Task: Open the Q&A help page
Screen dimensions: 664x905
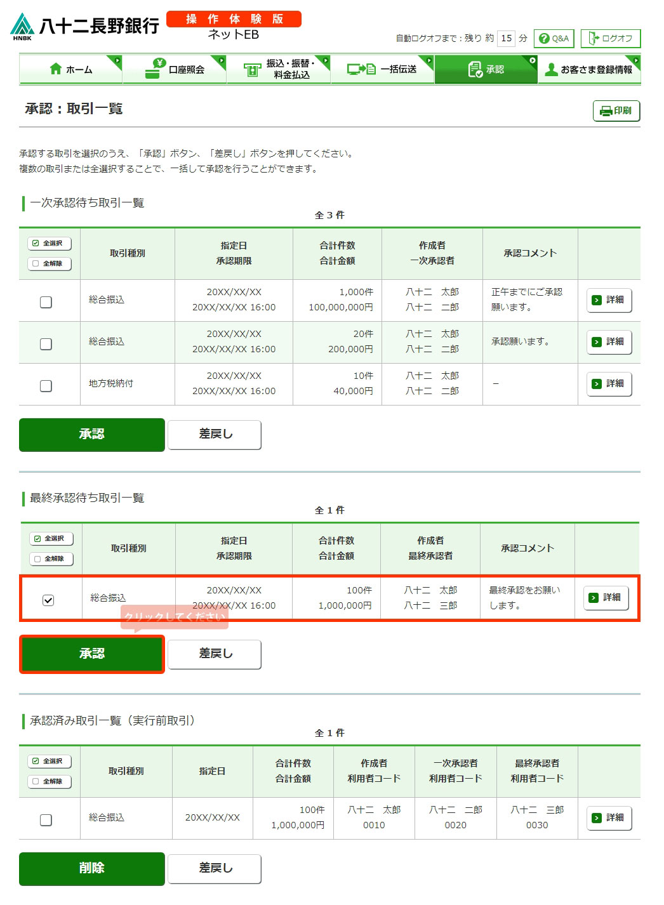Action: pyautogui.click(x=554, y=39)
